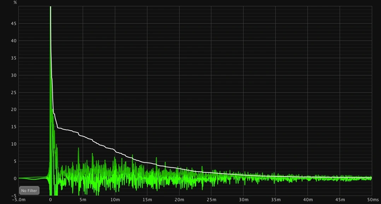381x204 pixels.
Task: Click the 25m tick on time axis
Action: pyautogui.click(x=211, y=200)
